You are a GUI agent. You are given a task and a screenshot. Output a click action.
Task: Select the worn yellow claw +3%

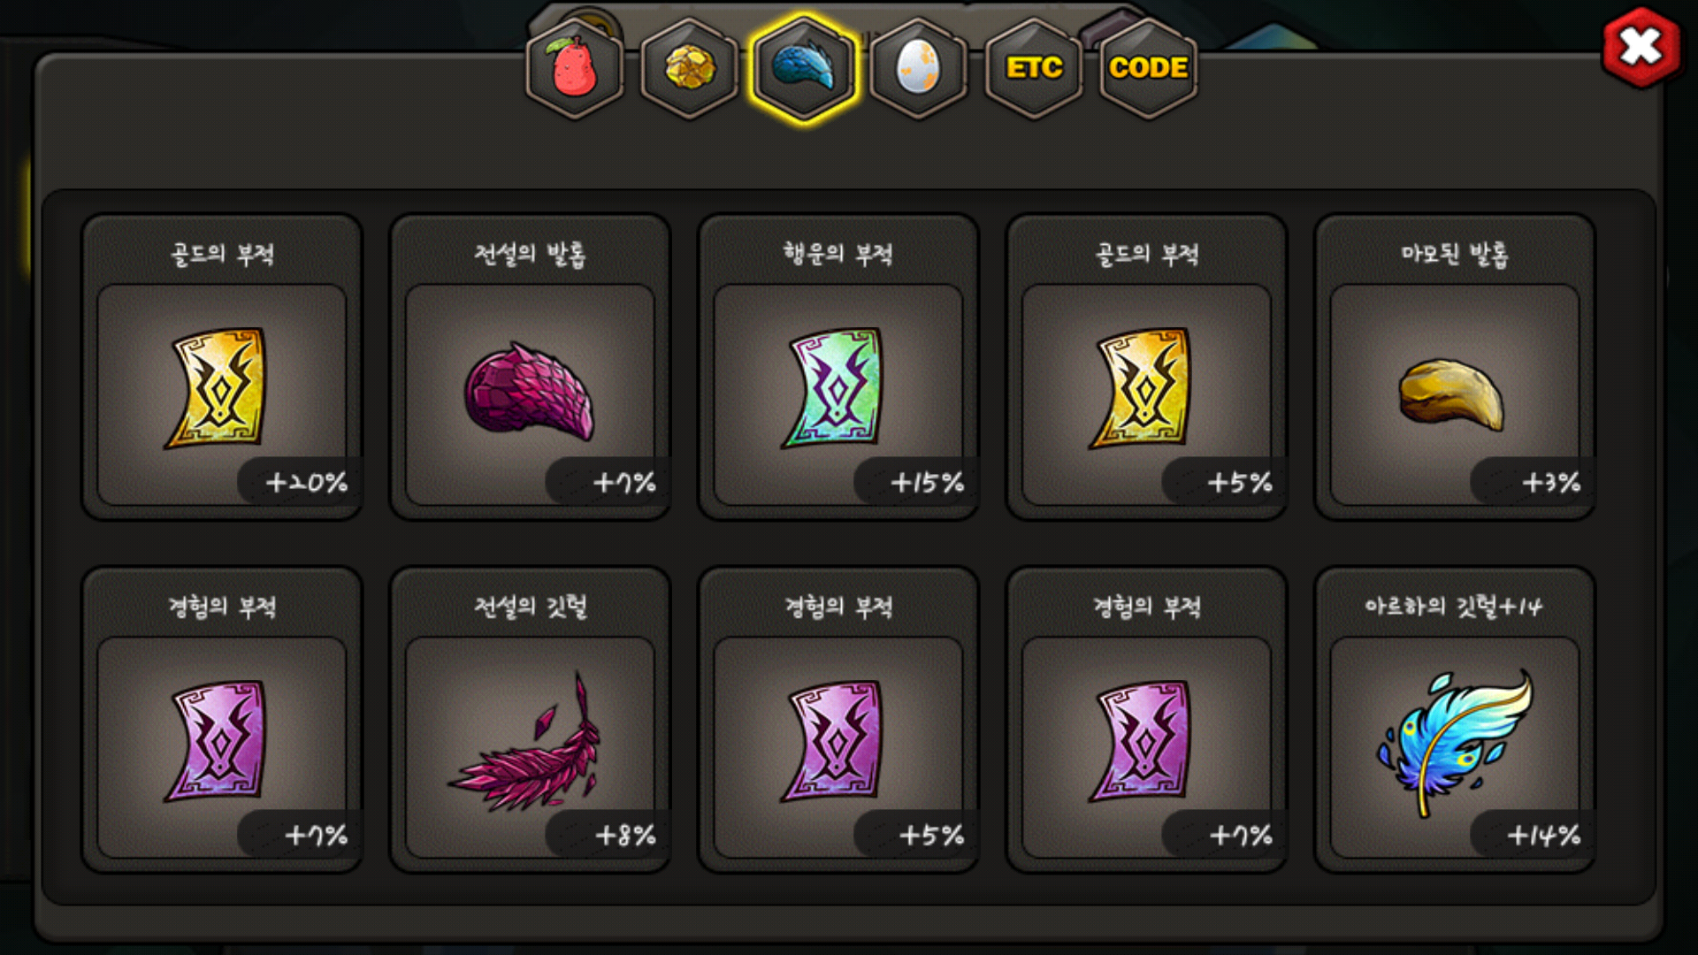coord(1455,367)
